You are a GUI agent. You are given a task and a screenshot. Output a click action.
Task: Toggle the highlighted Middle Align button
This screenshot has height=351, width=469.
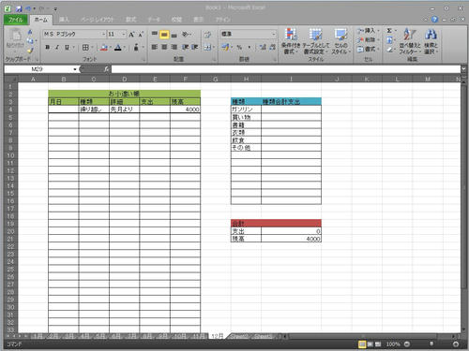click(164, 34)
